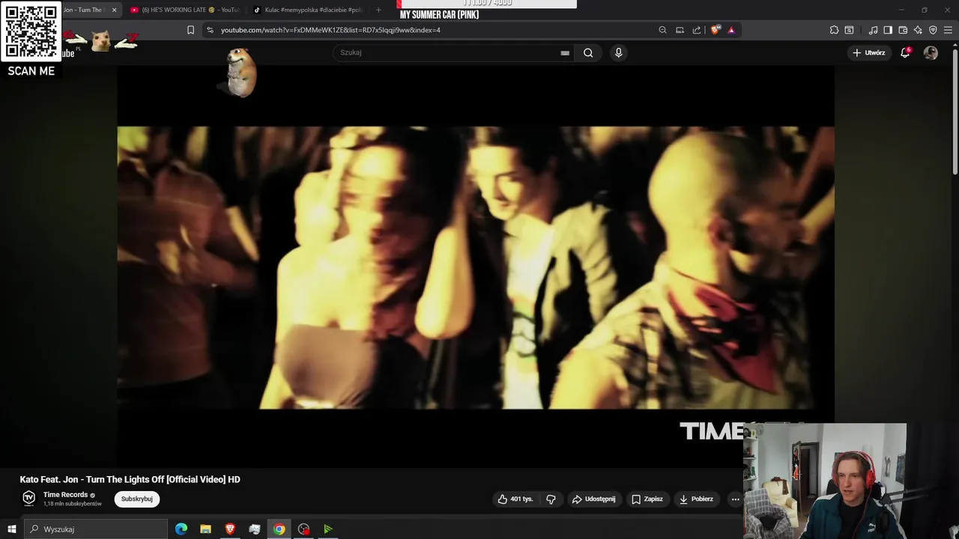959x539 pixels.
Task: Activate voice search microphone icon
Action: [x=618, y=52]
